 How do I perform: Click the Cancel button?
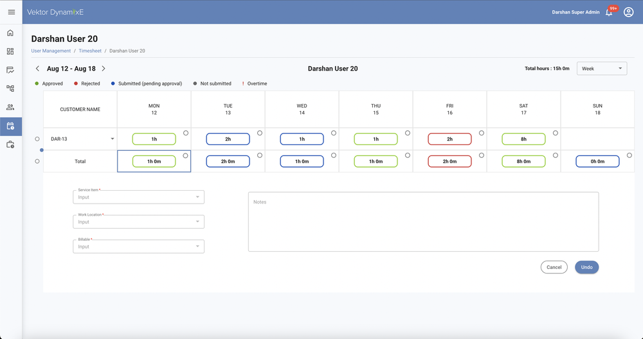coord(554,267)
